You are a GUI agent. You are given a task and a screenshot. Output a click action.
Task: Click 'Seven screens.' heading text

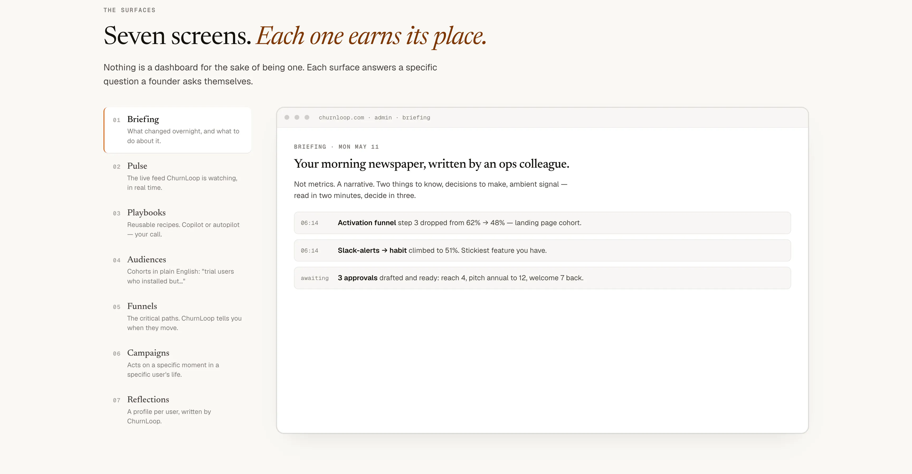click(177, 36)
